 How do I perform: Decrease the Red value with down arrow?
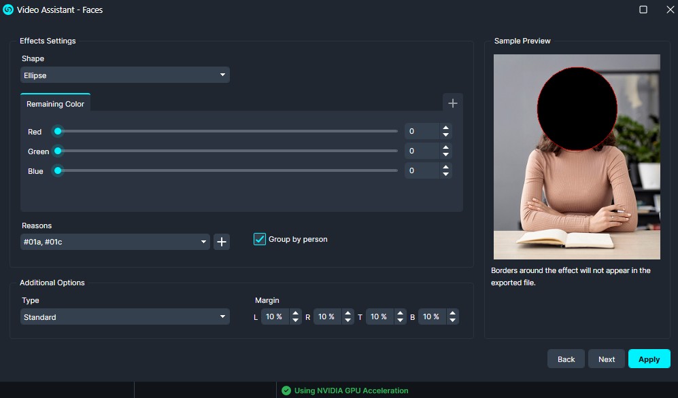point(446,135)
